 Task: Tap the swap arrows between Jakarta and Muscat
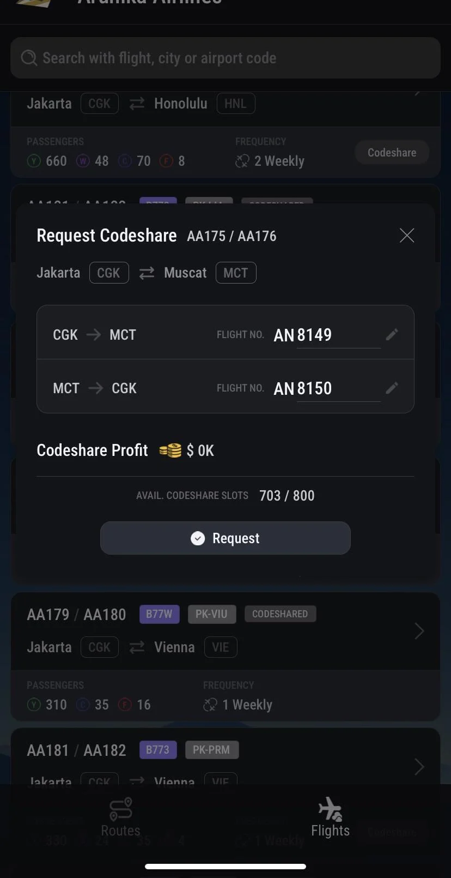147,273
